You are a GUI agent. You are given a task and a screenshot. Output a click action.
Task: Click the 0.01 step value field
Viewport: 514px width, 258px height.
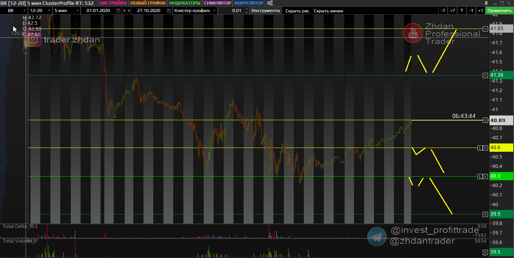pos(236,11)
